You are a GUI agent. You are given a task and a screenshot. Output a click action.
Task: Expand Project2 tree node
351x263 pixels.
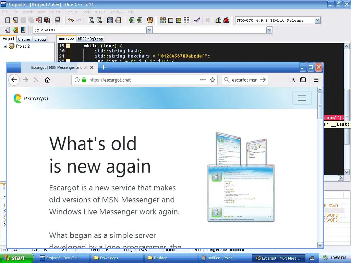(x=5, y=46)
